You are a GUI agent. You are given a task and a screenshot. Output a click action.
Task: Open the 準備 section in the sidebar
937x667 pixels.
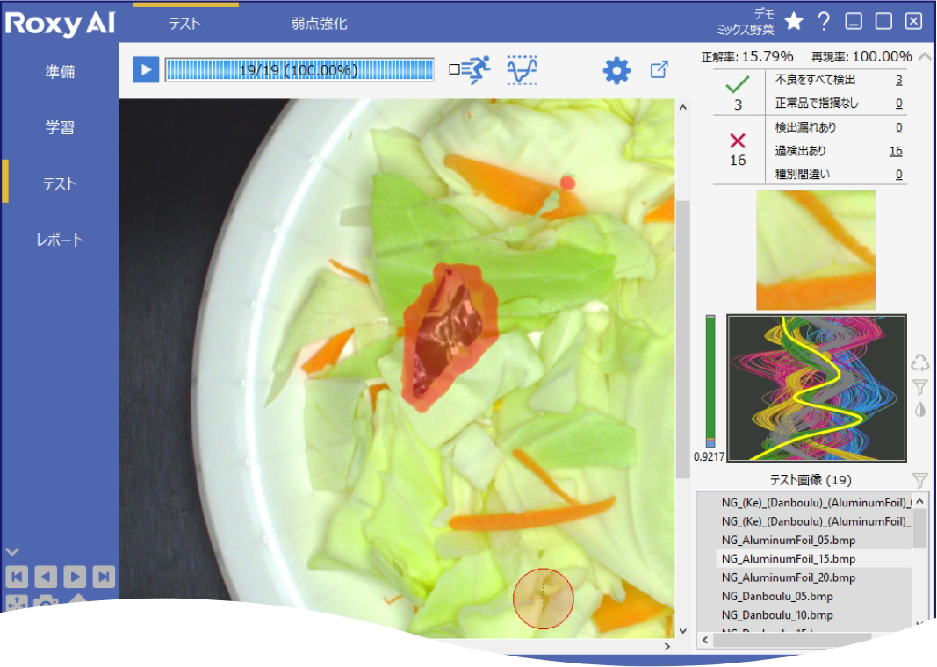coord(60,72)
